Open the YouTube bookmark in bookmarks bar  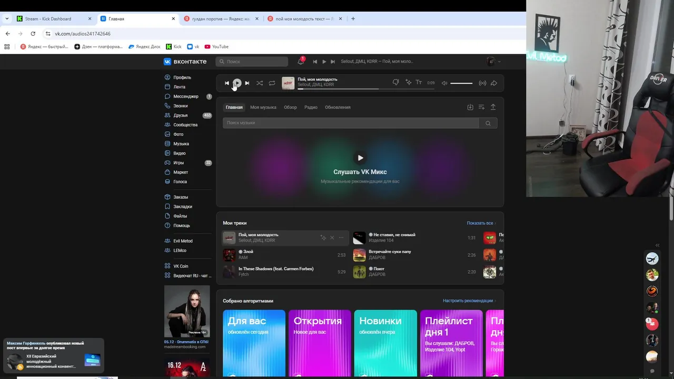(x=216, y=47)
